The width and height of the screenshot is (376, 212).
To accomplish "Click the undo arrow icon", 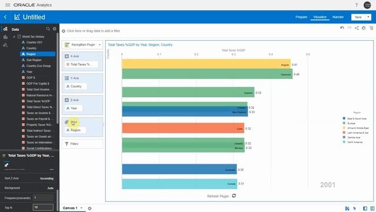I will pos(342,28).
